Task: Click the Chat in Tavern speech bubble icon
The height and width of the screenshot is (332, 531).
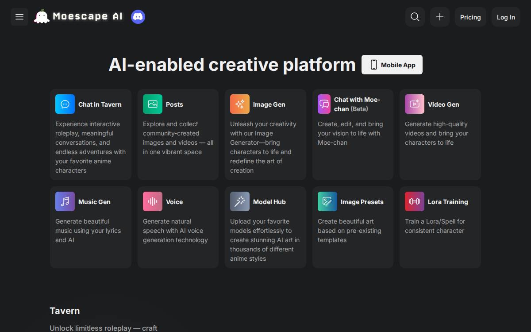Action: (x=65, y=104)
